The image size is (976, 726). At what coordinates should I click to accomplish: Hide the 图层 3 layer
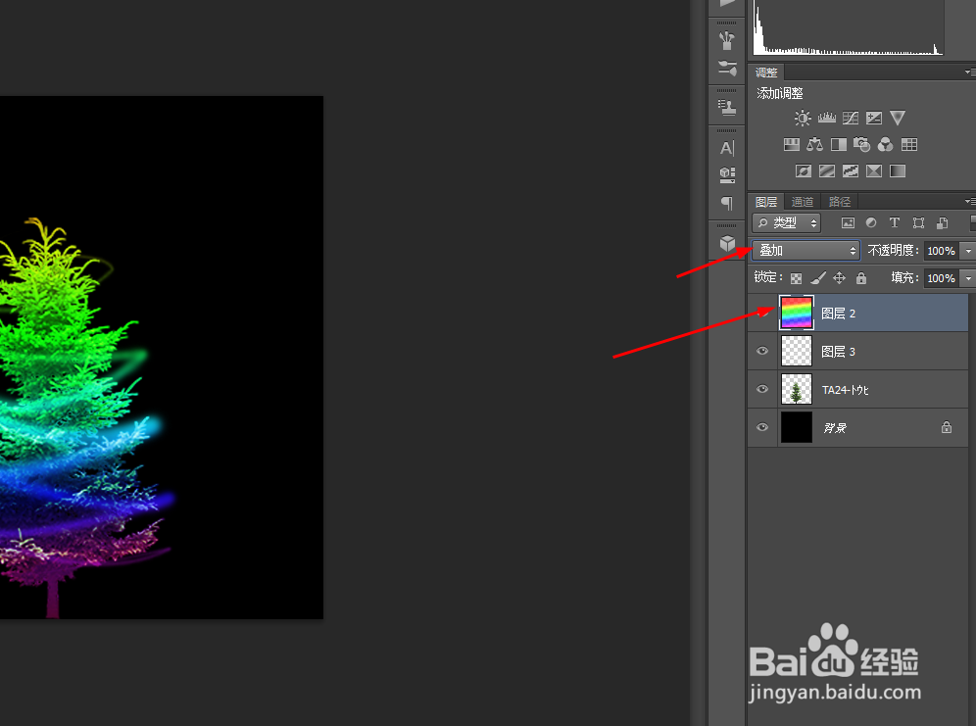761,351
